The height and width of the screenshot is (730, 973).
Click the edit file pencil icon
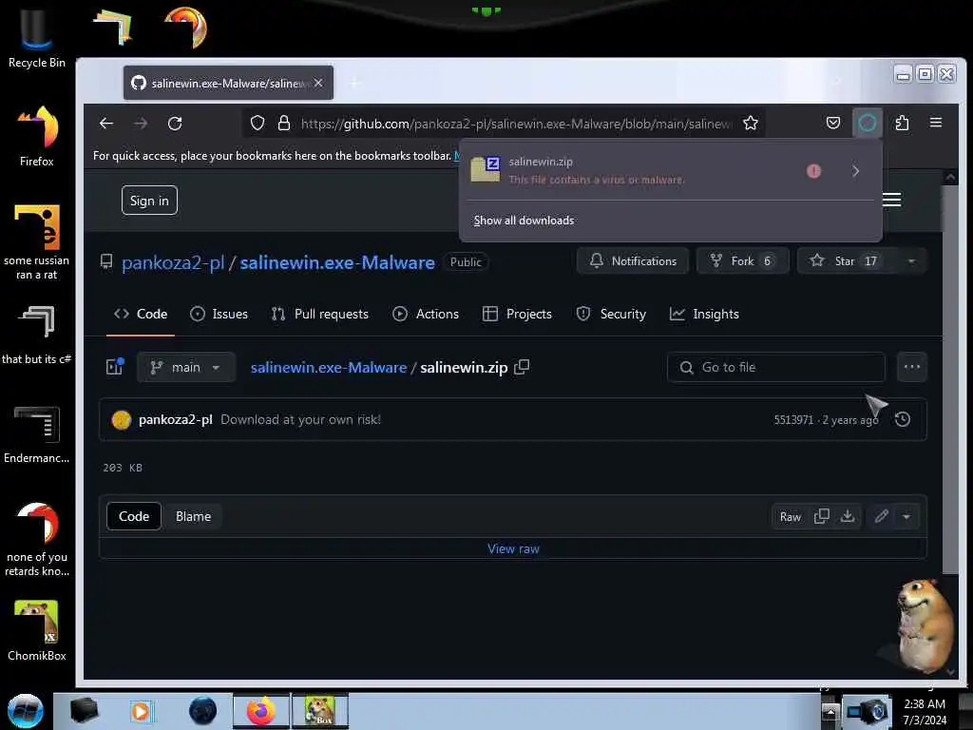pyautogui.click(x=881, y=516)
